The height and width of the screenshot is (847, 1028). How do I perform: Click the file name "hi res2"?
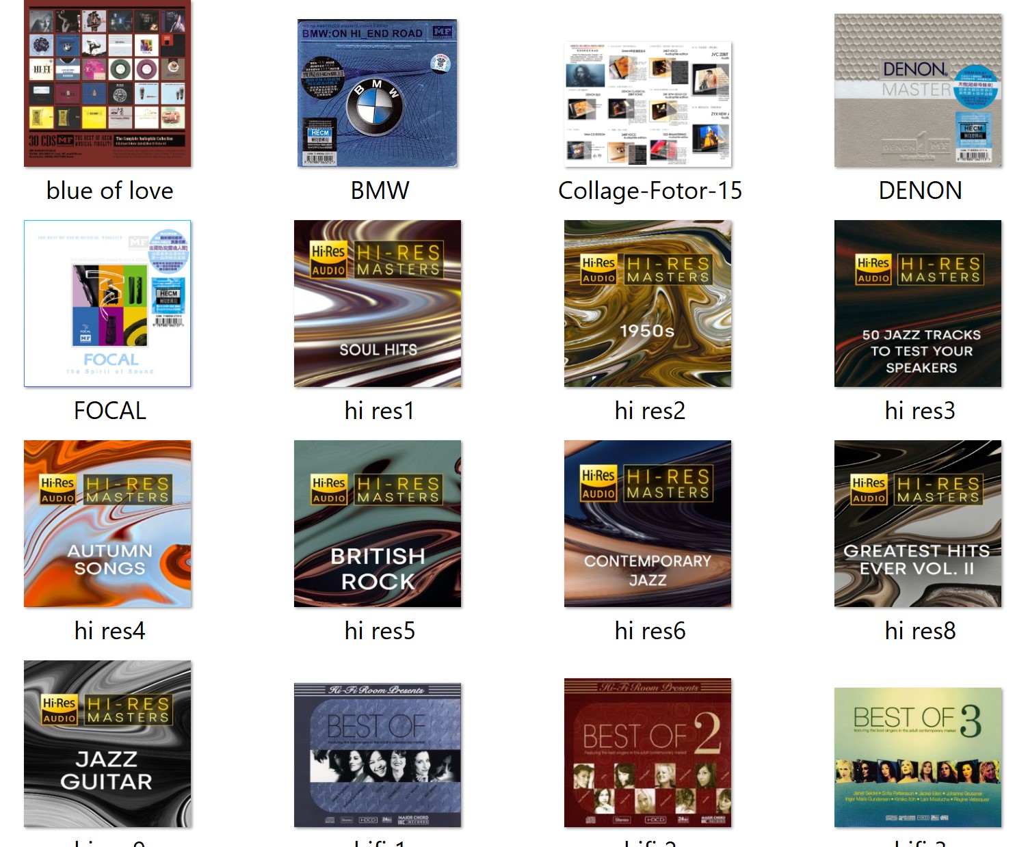point(650,411)
